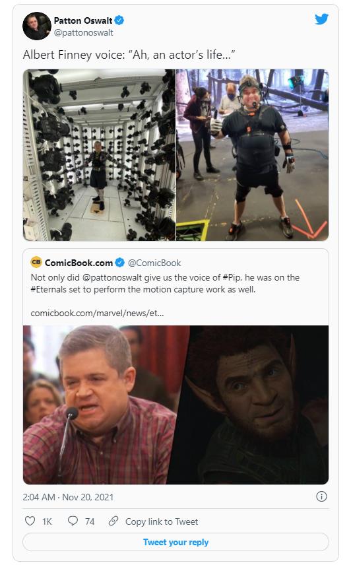Image resolution: width=351 pixels, height=569 pixels.
Task: Click the ComicBook.com CB logo avatar
Action: click(36, 262)
